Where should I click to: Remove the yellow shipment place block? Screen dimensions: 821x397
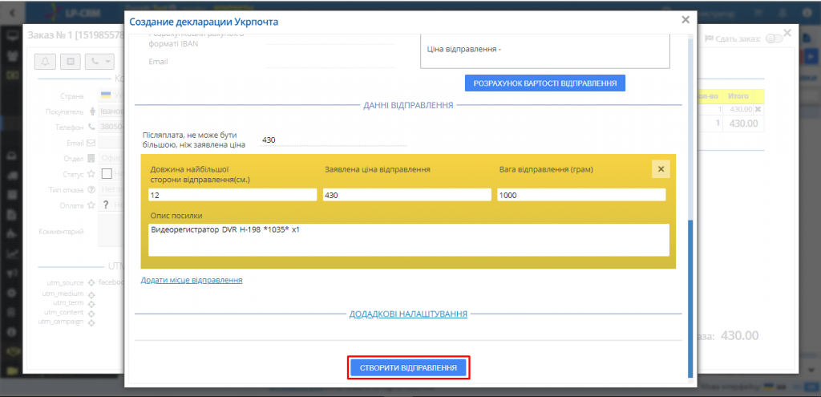coord(661,169)
